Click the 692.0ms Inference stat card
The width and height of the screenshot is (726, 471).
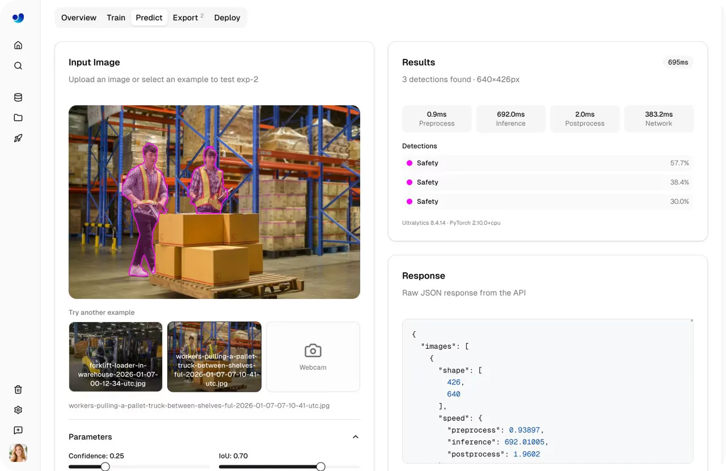[510, 119]
